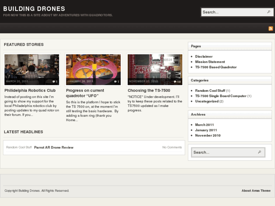Open the red circuit board thumbnail
The image size is (275, 206).
click(x=155, y=70)
